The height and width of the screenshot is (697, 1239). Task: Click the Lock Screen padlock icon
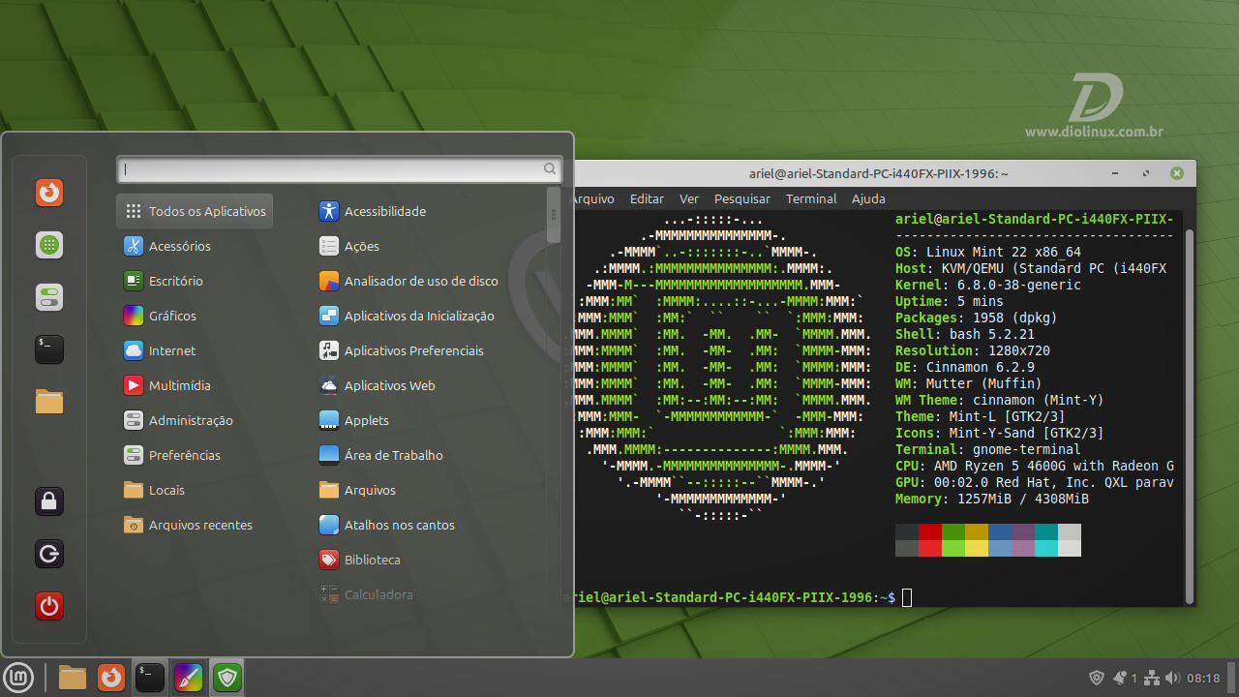[49, 501]
